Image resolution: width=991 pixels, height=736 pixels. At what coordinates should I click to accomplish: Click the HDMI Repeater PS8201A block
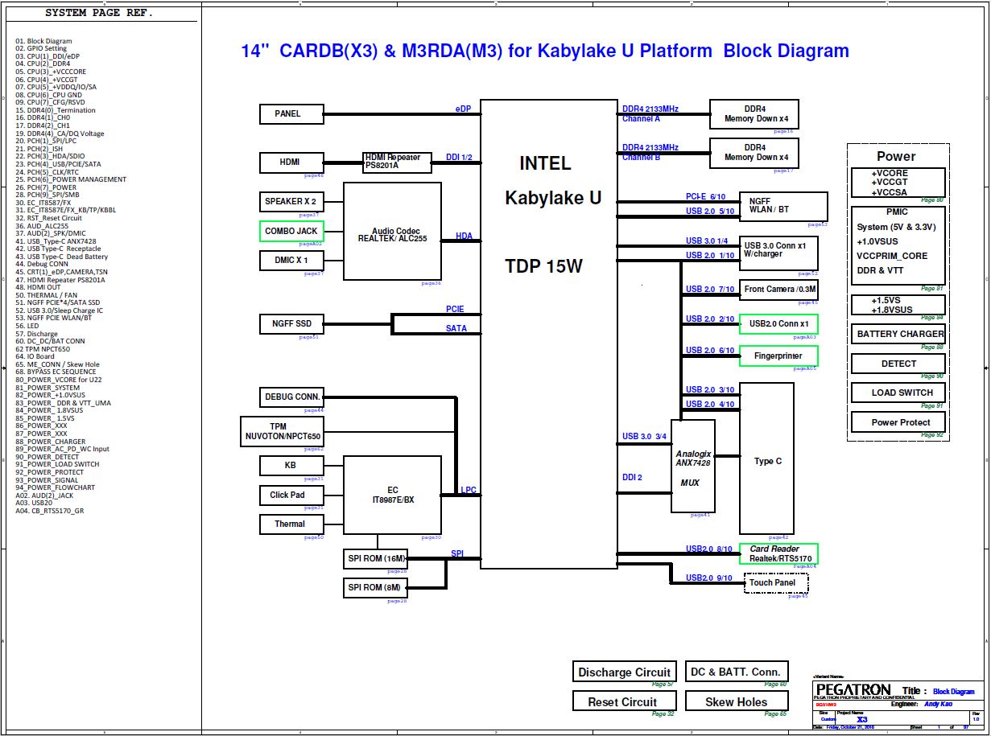click(397, 162)
